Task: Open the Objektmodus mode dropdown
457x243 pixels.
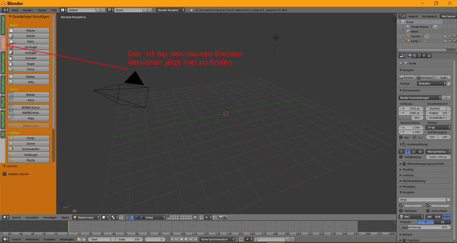Action: (86, 217)
